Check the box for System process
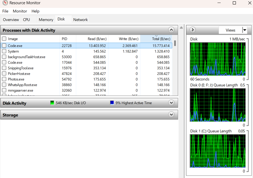 coord(4,51)
